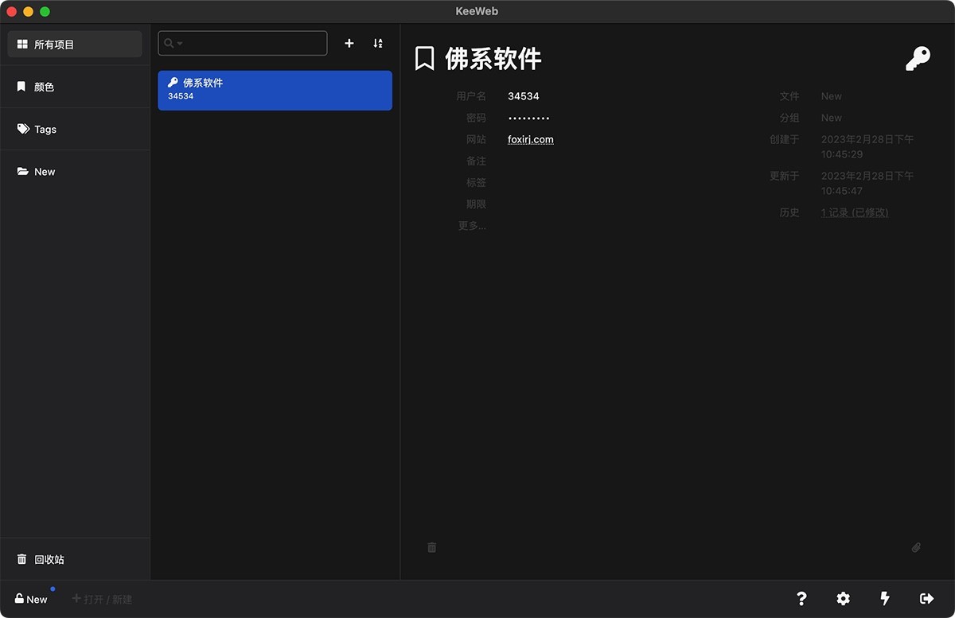Click the exit icon at bottom right
Viewport: 955px width, 618px height.
(927, 599)
